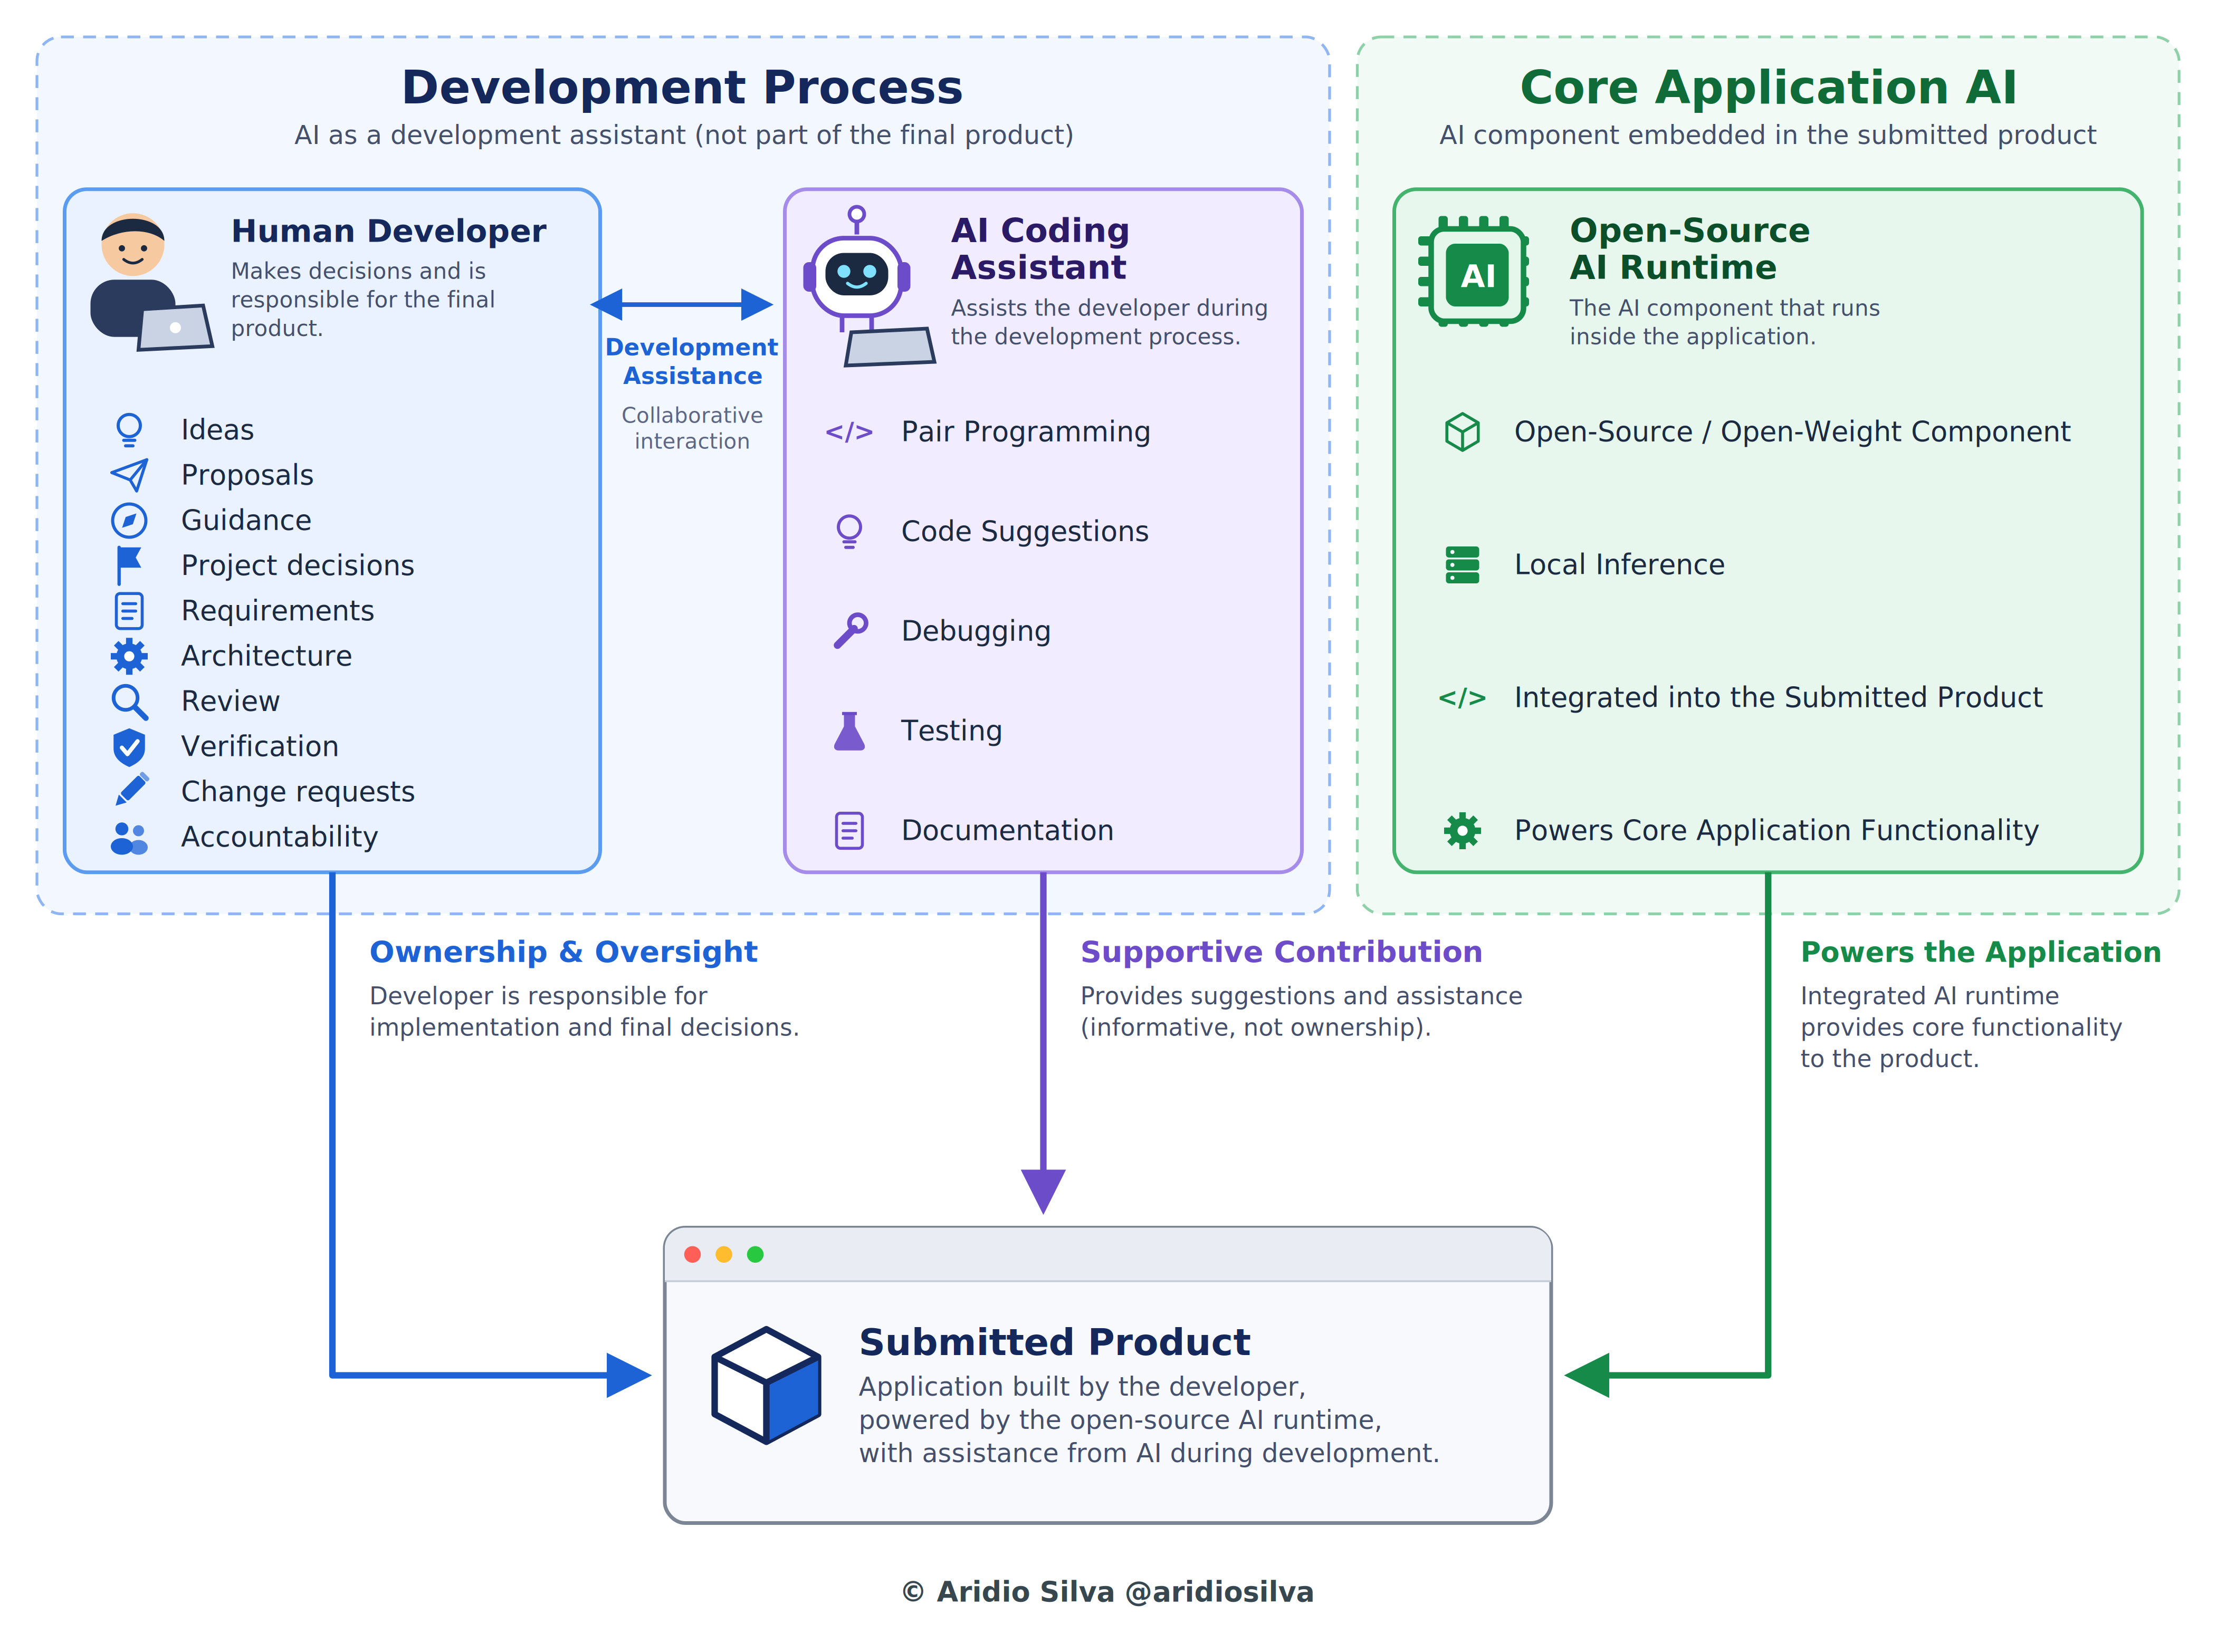Click the flag icon beside Project decisions
The image size is (2216, 1652).
pos(129,565)
